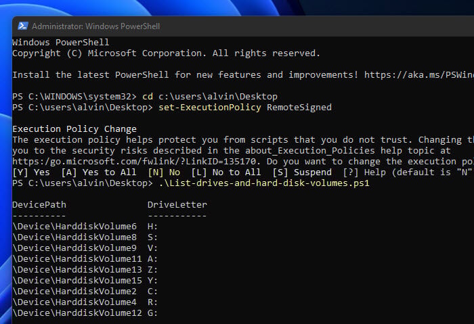Click the '[A] Yes to All' option
The height and width of the screenshot is (324, 474).
[99, 172]
